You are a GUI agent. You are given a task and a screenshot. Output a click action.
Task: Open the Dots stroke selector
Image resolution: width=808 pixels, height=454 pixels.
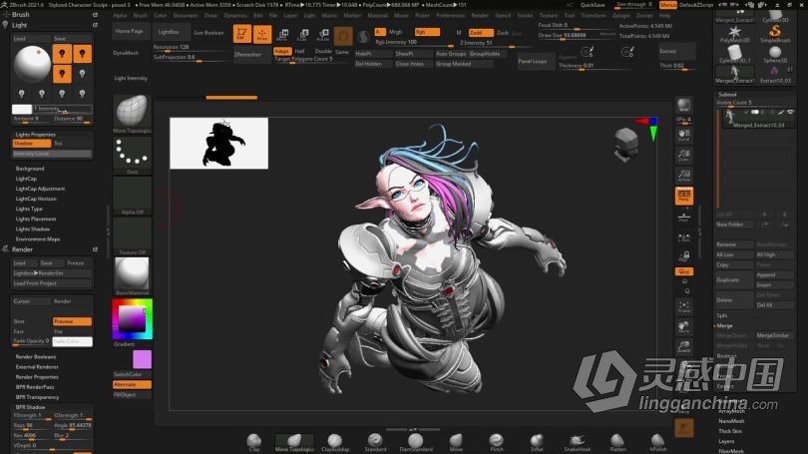(x=132, y=155)
